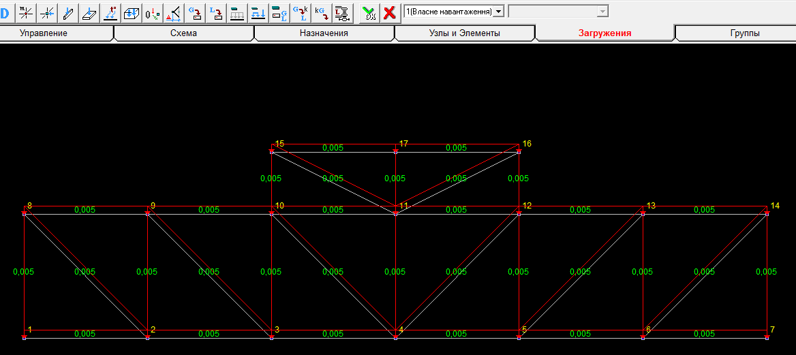Click the 0,005 load value between nodes 13 and 14

pyautogui.click(x=704, y=210)
